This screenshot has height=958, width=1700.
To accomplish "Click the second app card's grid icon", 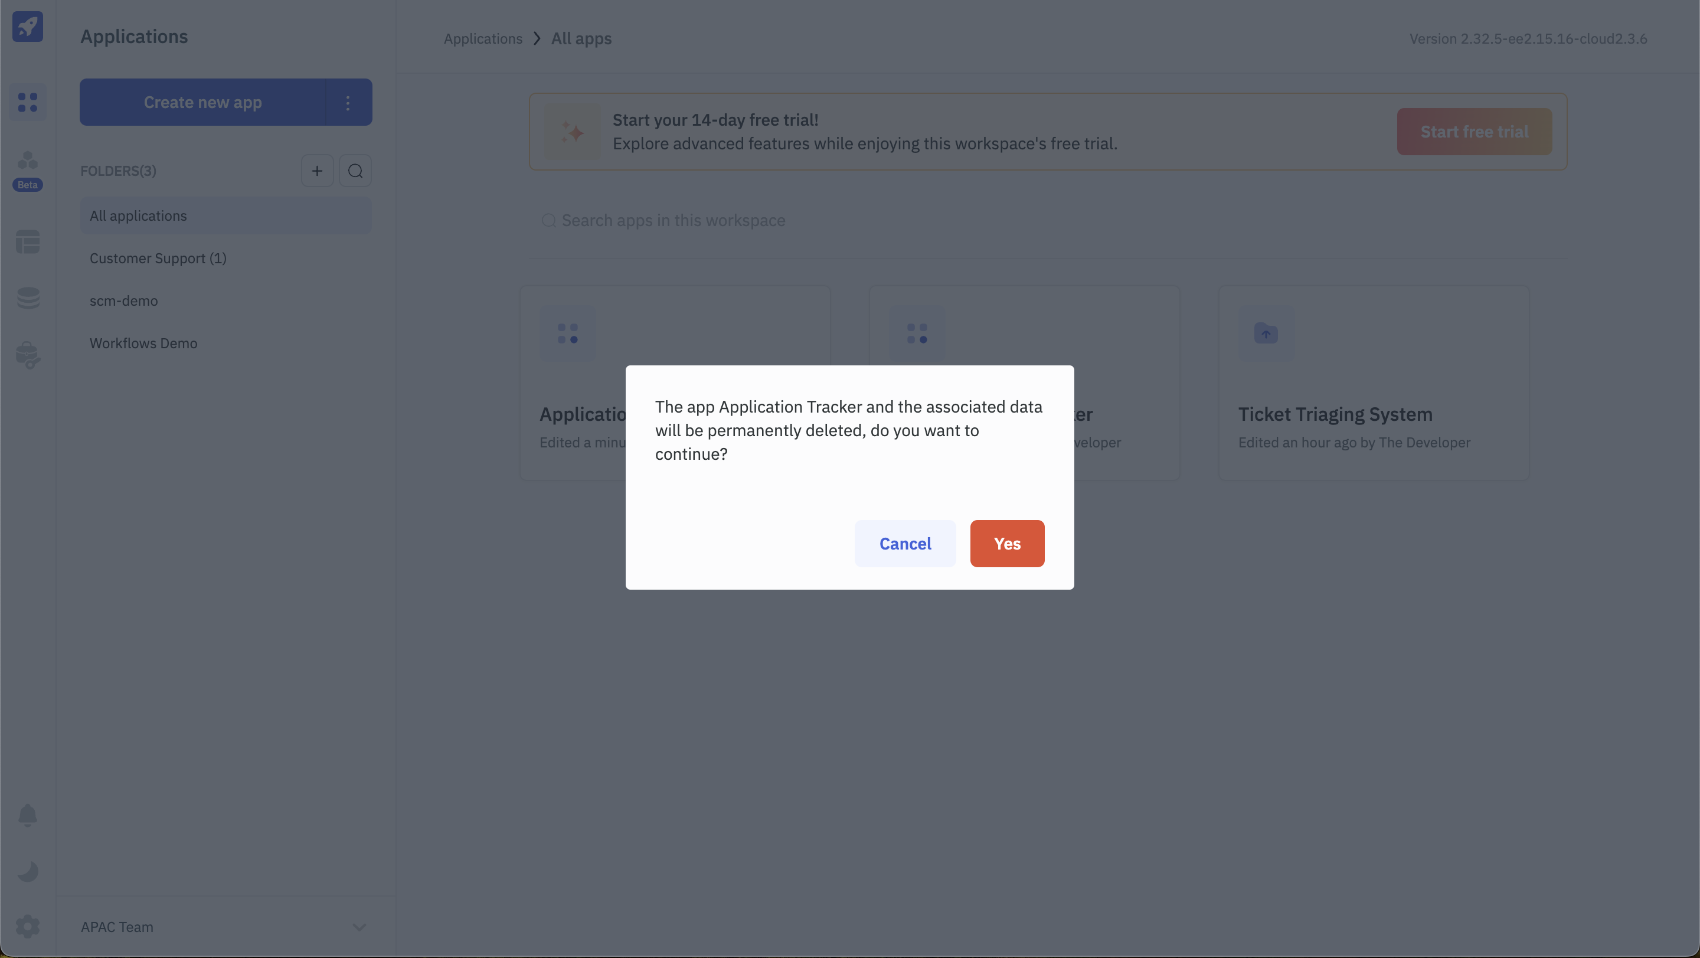I will click(917, 333).
